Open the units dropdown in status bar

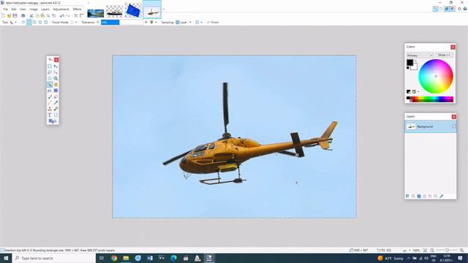click(x=407, y=251)
